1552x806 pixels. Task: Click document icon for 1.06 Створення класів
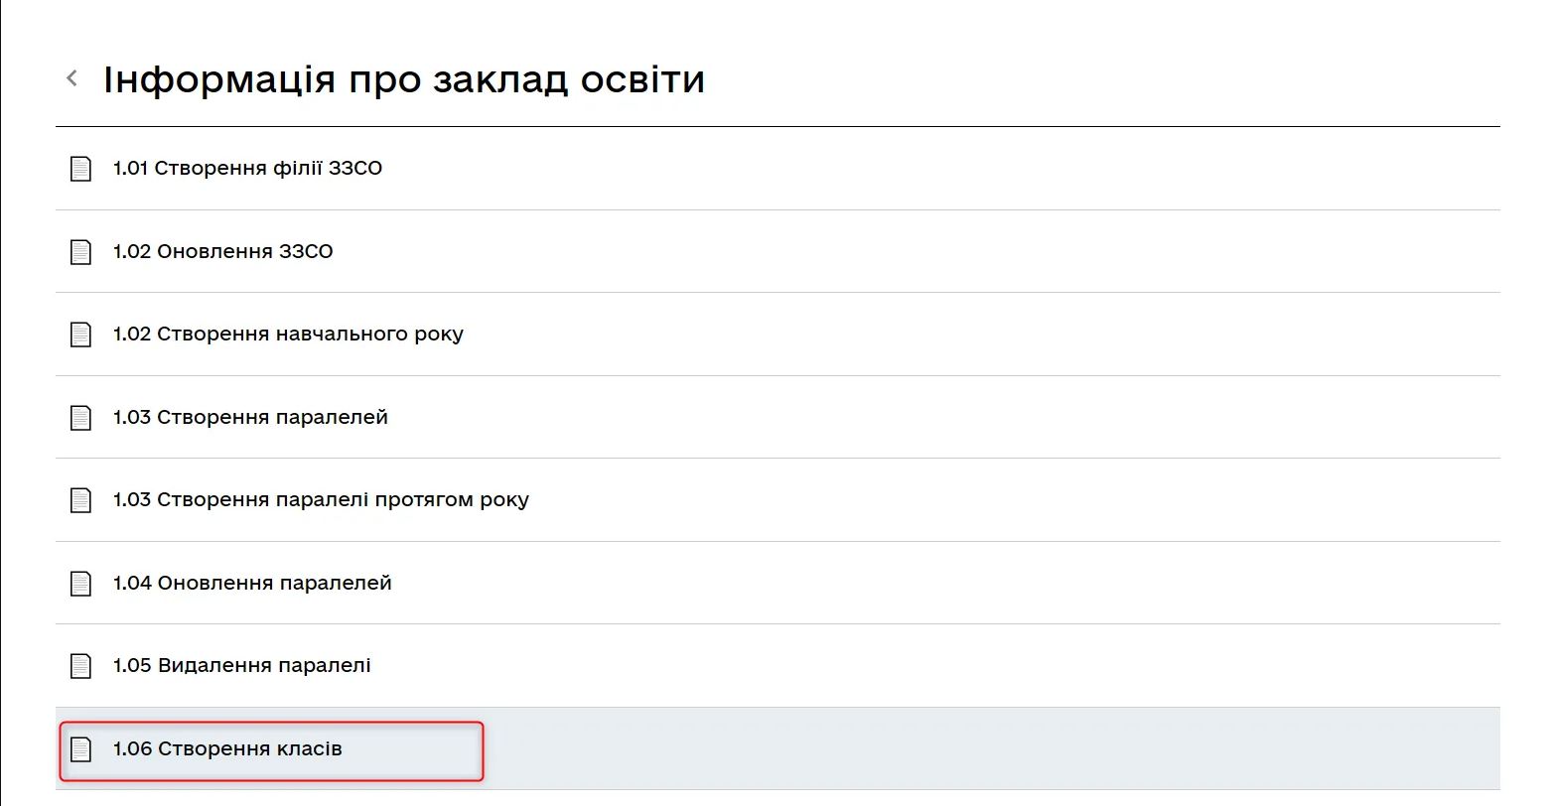point(80,749)
